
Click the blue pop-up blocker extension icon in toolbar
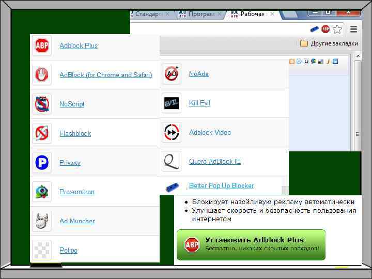tap(315, 29)
